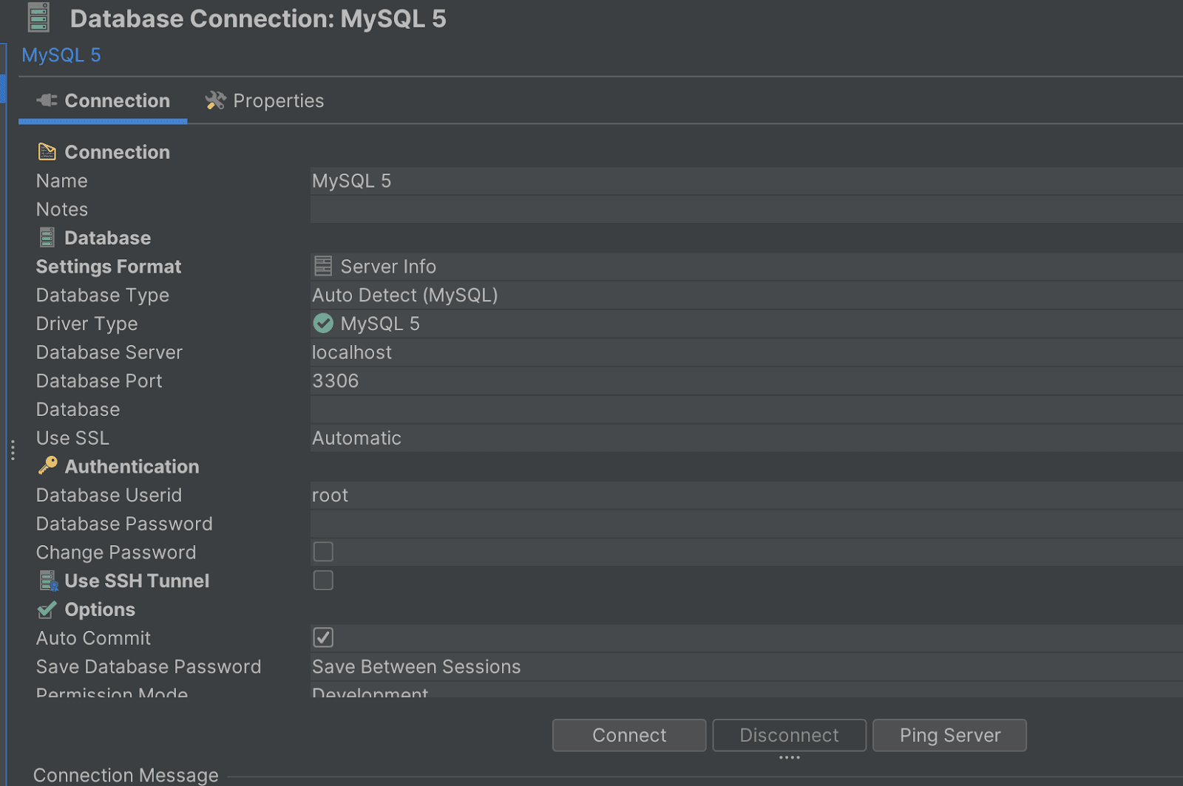Click the Authentication key icon

pyautogui.click(x=47, y=465)
